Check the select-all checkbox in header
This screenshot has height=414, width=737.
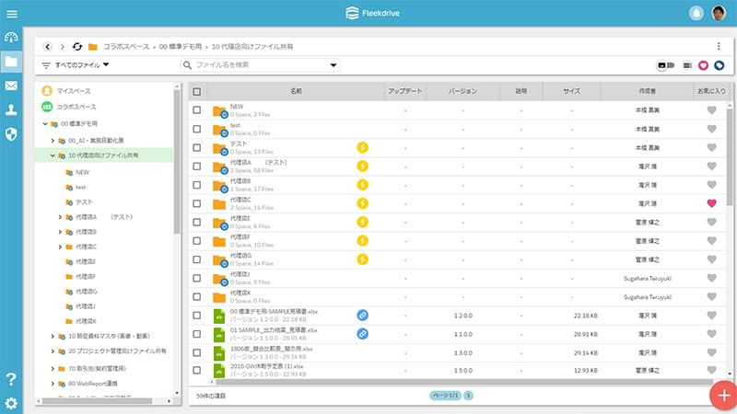click(x=196, y=92)
